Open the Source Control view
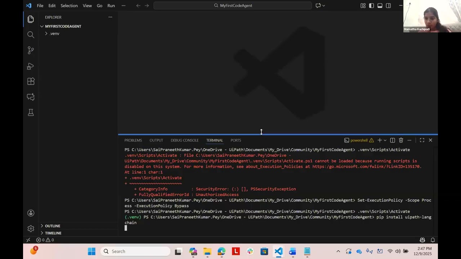 pos(31,50)
